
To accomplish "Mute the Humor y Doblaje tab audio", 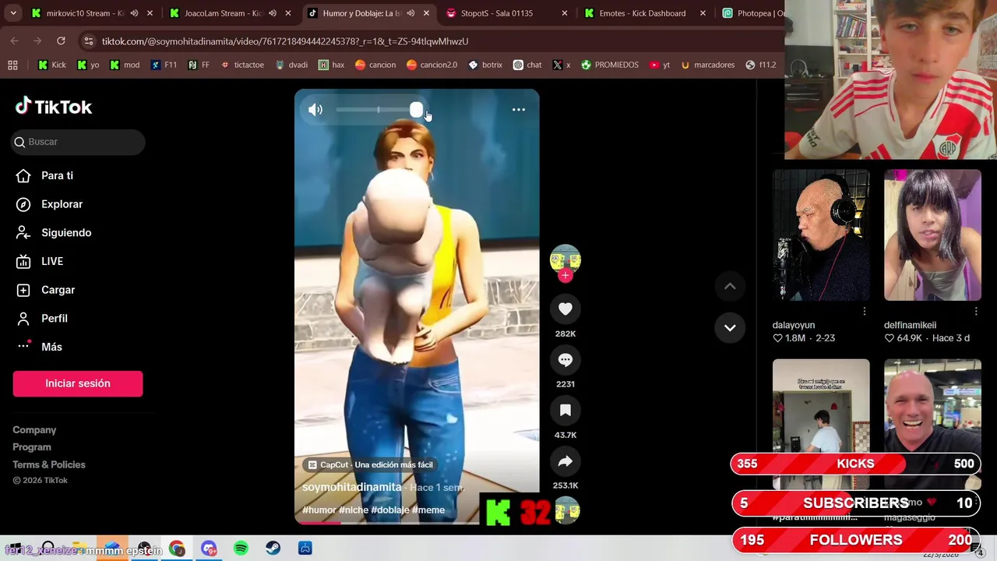I will [x=410, y=13].
